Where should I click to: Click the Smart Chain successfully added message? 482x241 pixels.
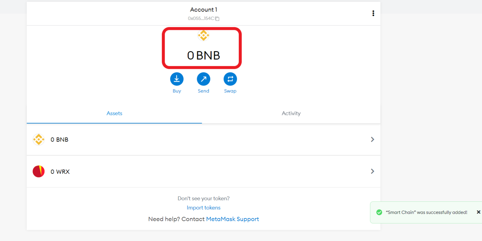point(426,212)
